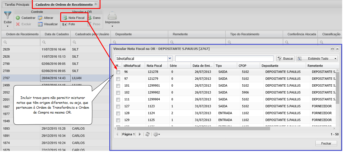
Task: Open the Idnotafiscal search field dropdown
Action: coord(170,59)
